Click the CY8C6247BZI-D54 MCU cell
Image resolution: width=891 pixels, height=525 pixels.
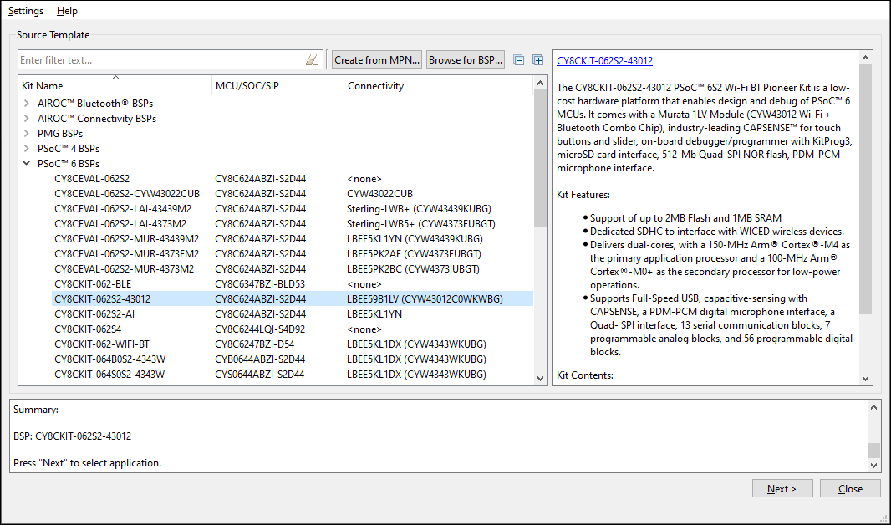255,344
